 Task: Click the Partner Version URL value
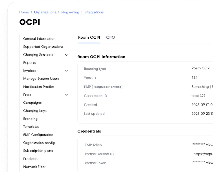click(203, 154)
